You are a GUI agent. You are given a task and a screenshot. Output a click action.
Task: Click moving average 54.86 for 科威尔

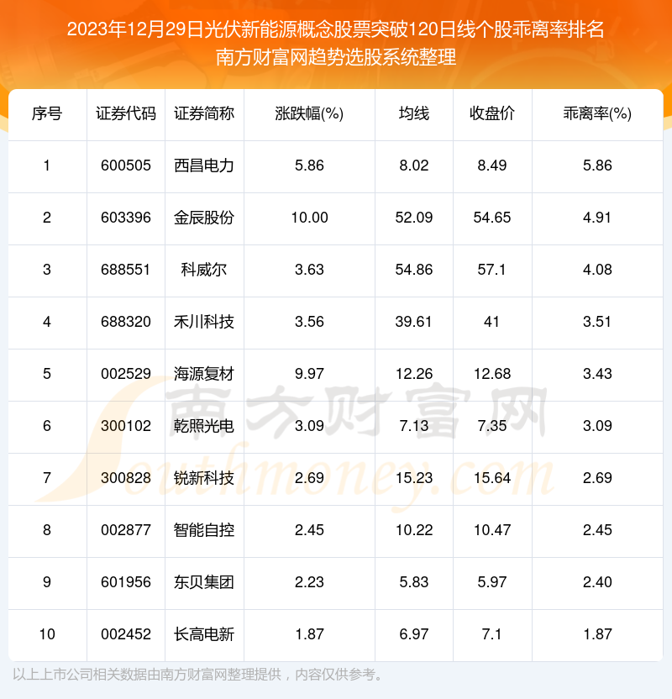(414, 270)
